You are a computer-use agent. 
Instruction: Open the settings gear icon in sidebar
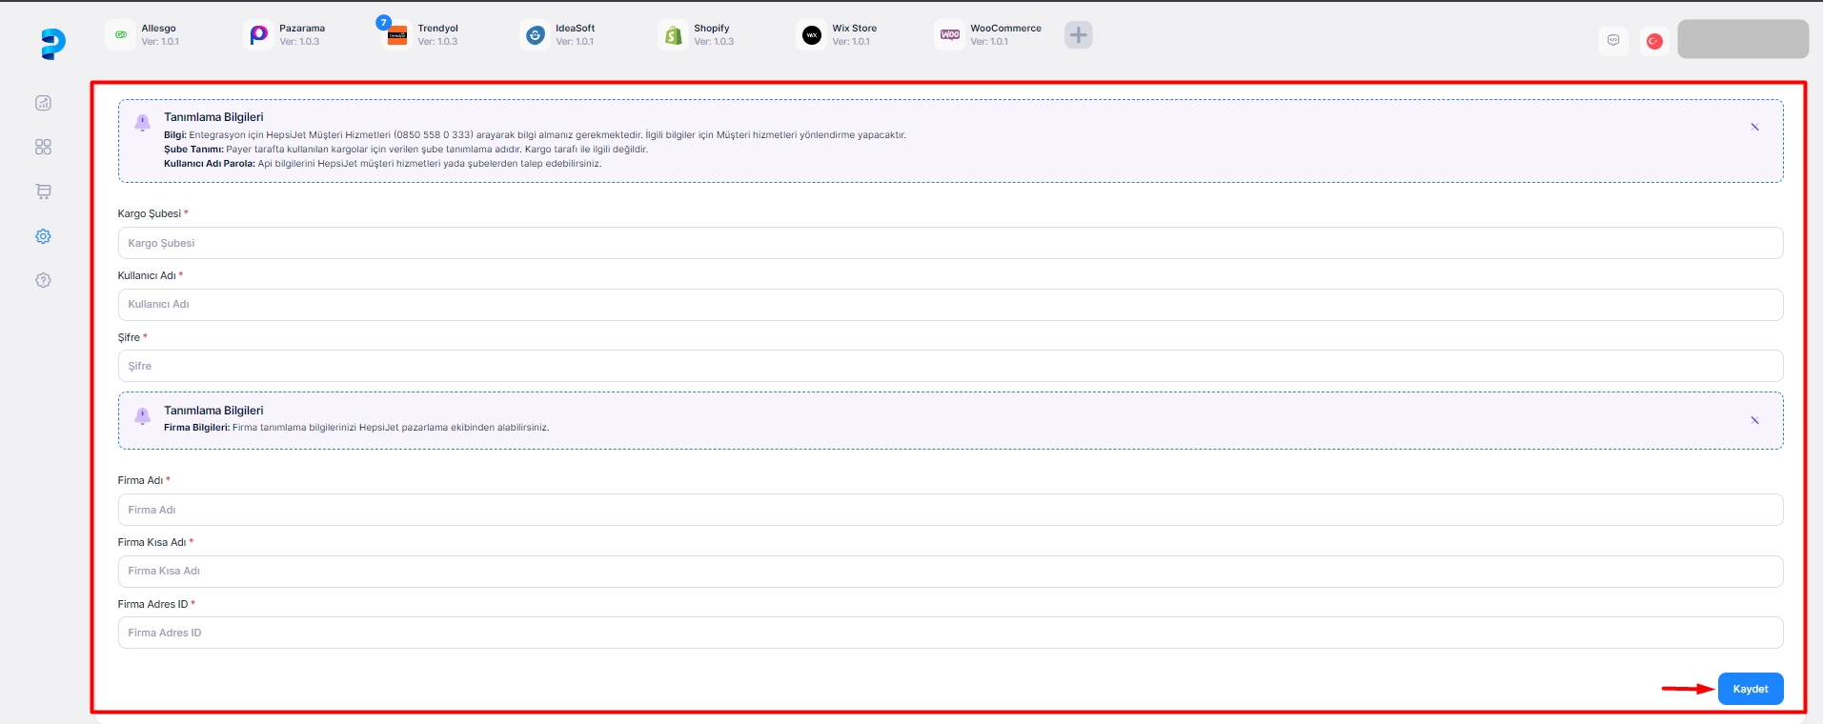coord(43,236)
